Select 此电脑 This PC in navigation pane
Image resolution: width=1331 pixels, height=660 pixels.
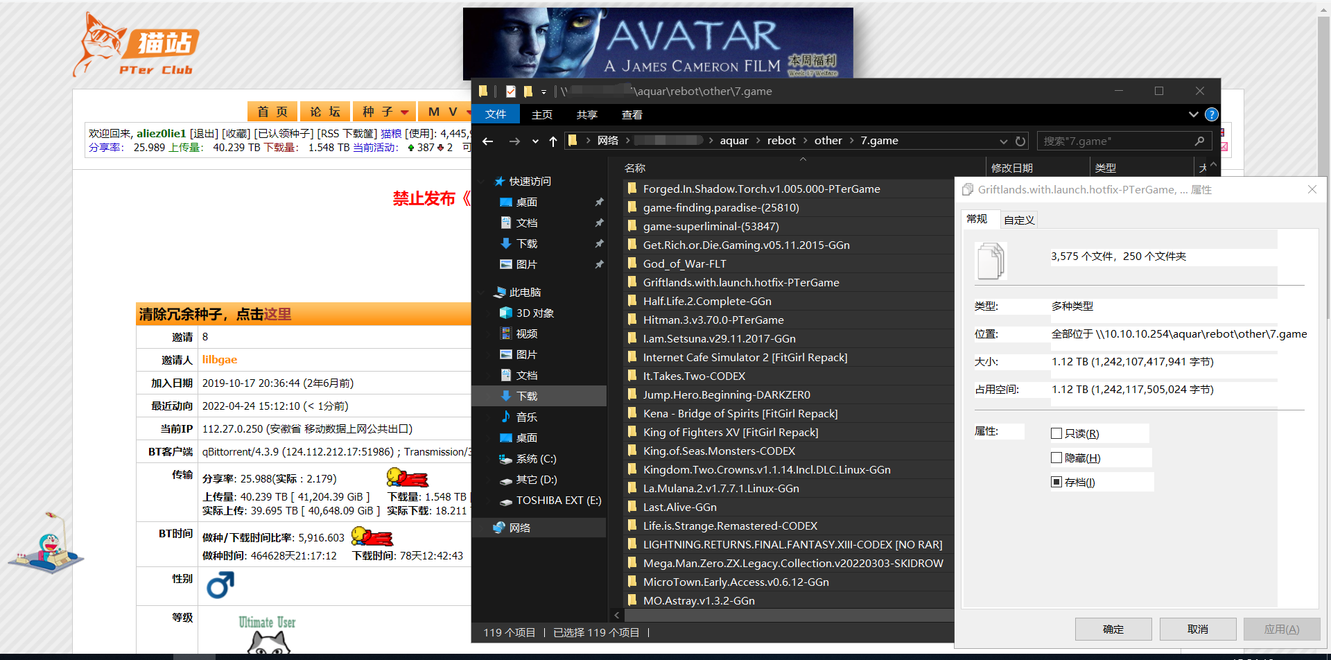point(525,292)
